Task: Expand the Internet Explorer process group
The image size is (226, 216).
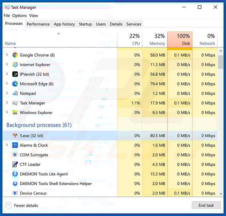Action: (7, 64)
